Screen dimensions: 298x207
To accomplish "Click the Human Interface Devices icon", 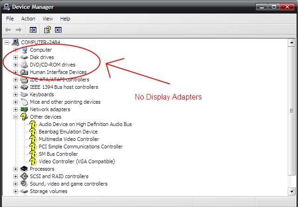I will pyautogui.click(x=24, y=72).
